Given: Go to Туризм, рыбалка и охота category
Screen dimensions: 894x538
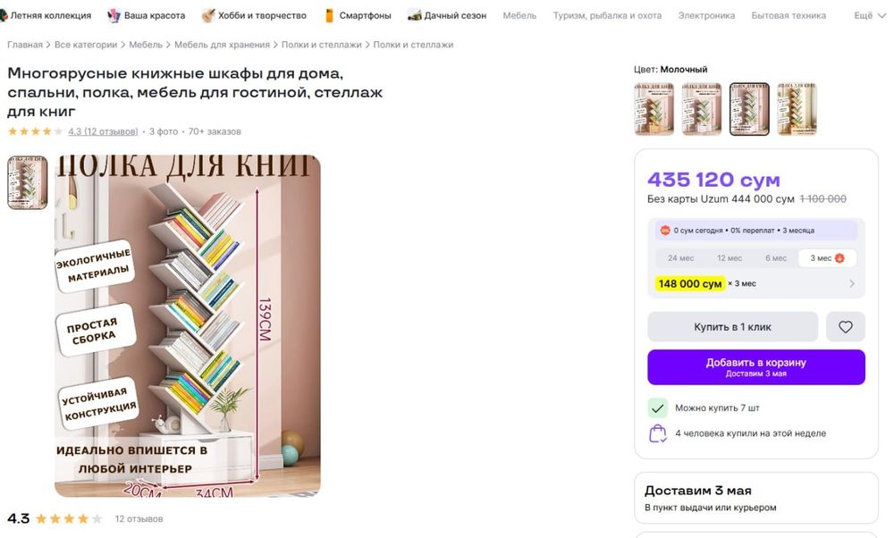Looking at the screenshot, I should click(x=607, y=15).
